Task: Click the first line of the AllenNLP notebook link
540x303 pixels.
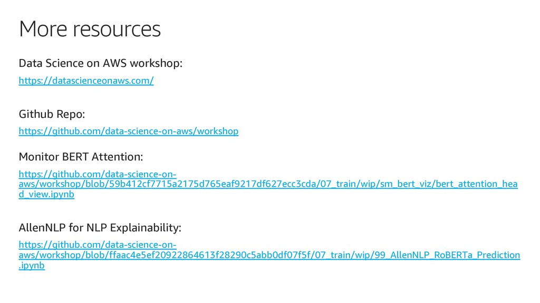Action: click(x=98, y=245)
